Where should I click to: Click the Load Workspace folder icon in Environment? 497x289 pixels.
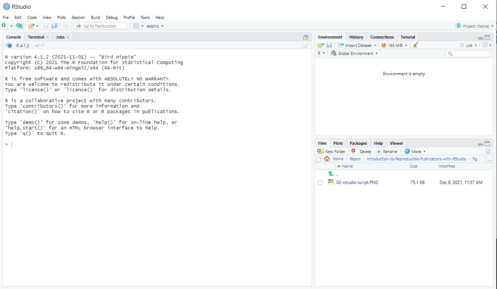pos(320,45)
